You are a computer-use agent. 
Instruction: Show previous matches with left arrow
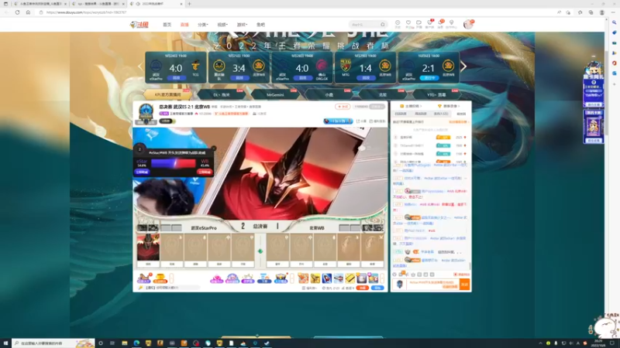tap(139, 67)
